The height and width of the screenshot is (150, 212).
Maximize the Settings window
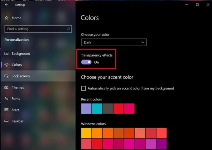pyautogui.click(x=197, y=5)
